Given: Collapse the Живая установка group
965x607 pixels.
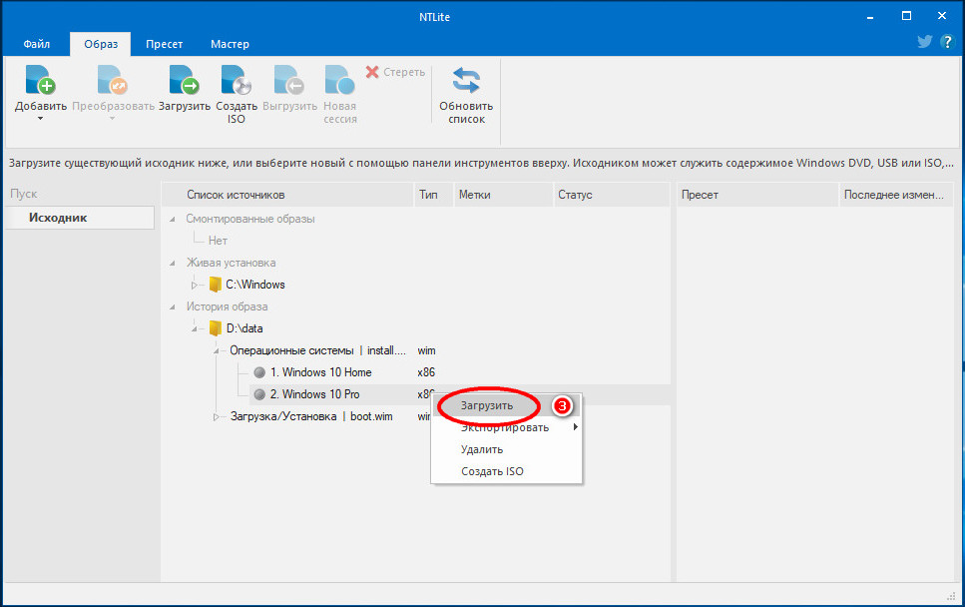Looking at the screenshot, I should 173,263.
